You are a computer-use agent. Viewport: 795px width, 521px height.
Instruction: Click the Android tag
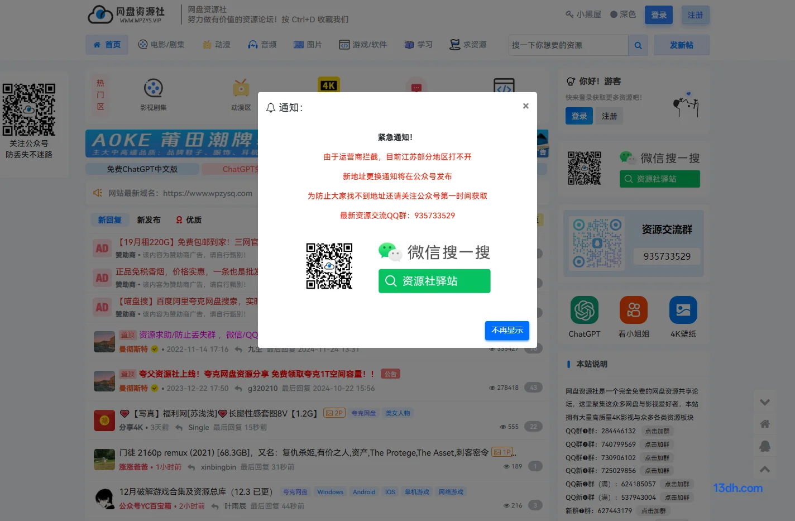coord(364,492)
